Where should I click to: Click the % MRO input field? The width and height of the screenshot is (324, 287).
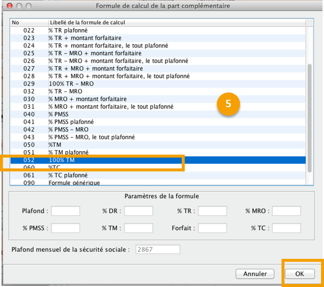click(286, 211)
